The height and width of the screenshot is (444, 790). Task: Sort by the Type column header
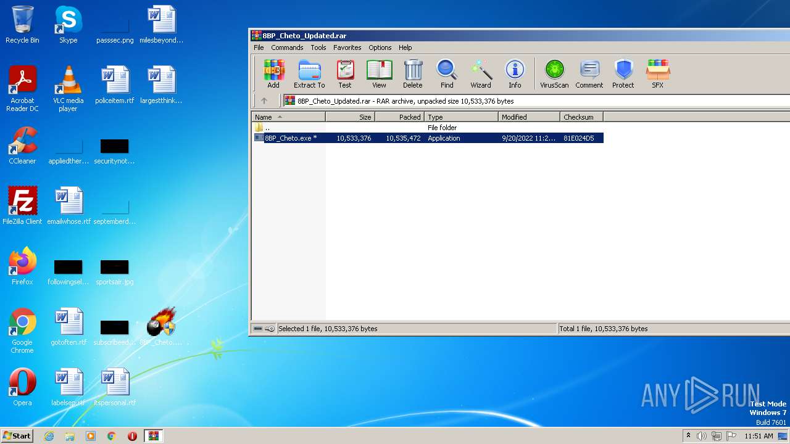point(461,117)
